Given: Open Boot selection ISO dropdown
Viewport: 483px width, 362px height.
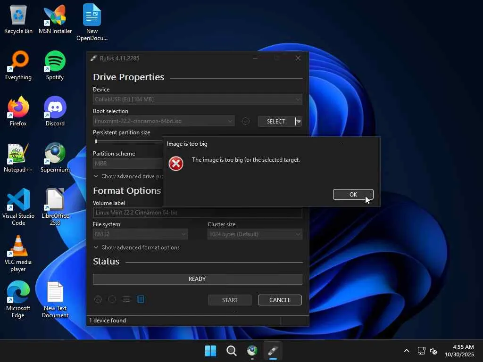Looking at the screenshot, I should point(164,121).
